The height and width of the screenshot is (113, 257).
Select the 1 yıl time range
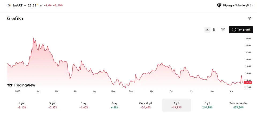point(176,105)
